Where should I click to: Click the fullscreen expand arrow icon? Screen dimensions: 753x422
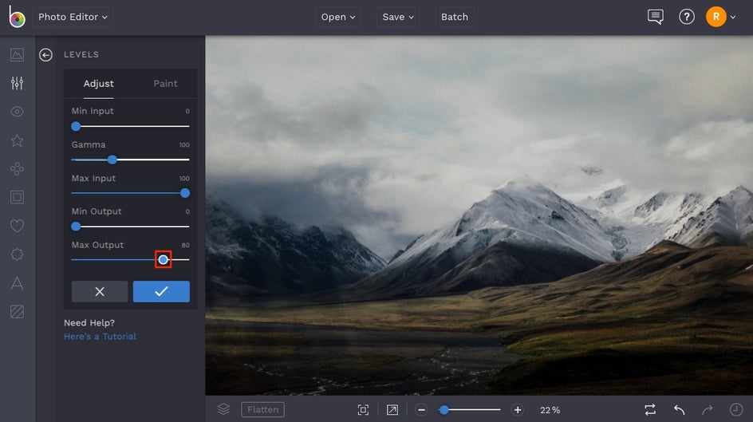[x=392, y=409]
